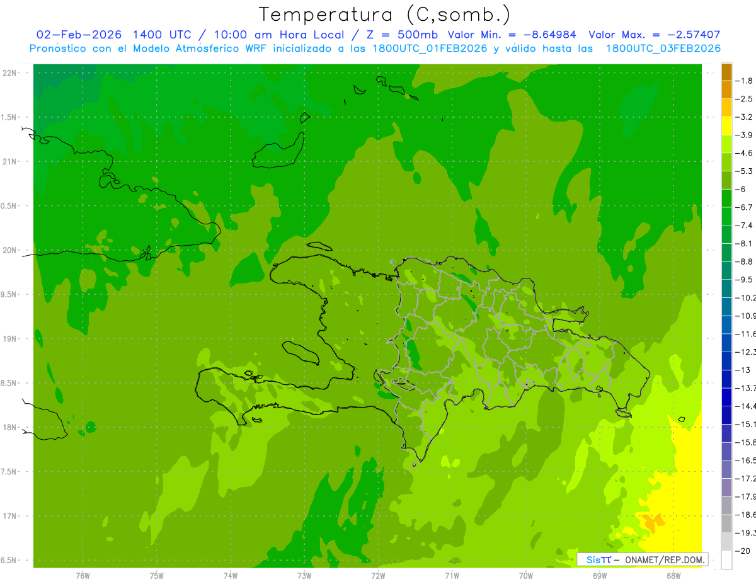The width and height of the screenshot is (756, 584).
Task: Click the orange warm spot near 17N 68W
Action: tap(651, 522)
